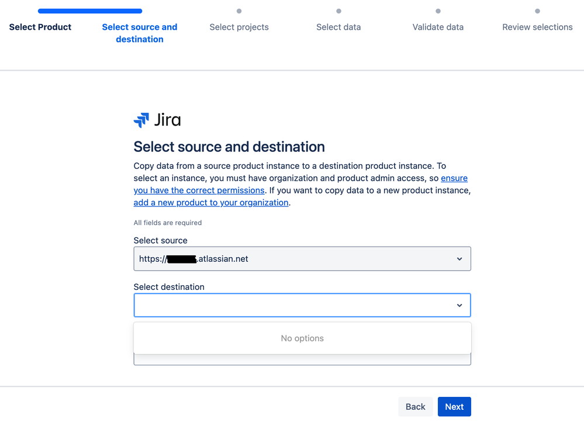Click the source field showing atlassian.net URL
Screen dimensions: 584x422
tap(302, 259)
